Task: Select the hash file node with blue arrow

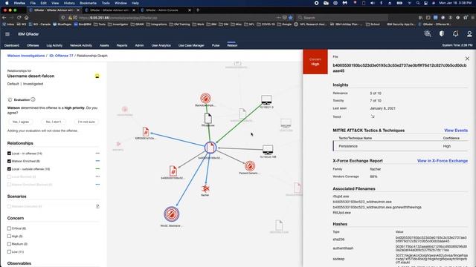Action: pos(146,132)
